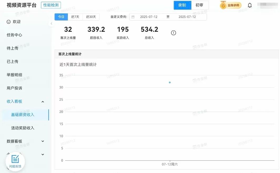Click the smiley icon beside 欢迎
The image size is (280, 173).
9,22
